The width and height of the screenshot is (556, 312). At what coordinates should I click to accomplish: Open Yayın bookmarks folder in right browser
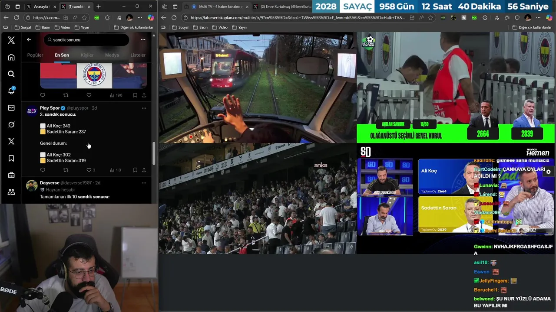[239, 27]
